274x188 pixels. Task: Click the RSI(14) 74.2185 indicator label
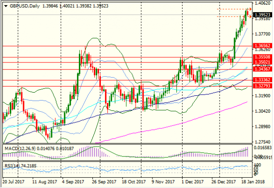(x=21, y=166)
